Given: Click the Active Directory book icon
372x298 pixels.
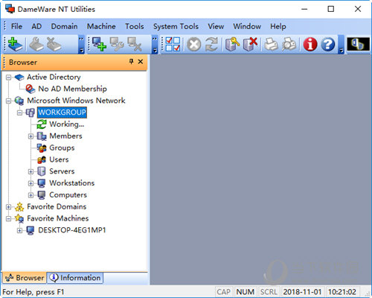Looking at the screenshot, I should pyautogui.click(x=19, y=77).
